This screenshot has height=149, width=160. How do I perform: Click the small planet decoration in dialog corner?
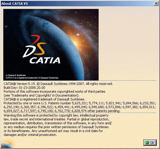point(7,144)
